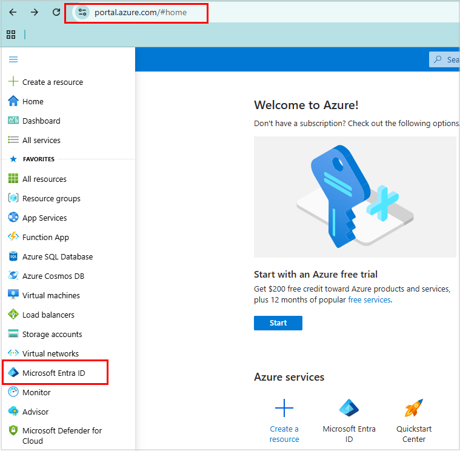
Task: Click the Virtual networks arrows icon
Action: (x=13, y=353)
